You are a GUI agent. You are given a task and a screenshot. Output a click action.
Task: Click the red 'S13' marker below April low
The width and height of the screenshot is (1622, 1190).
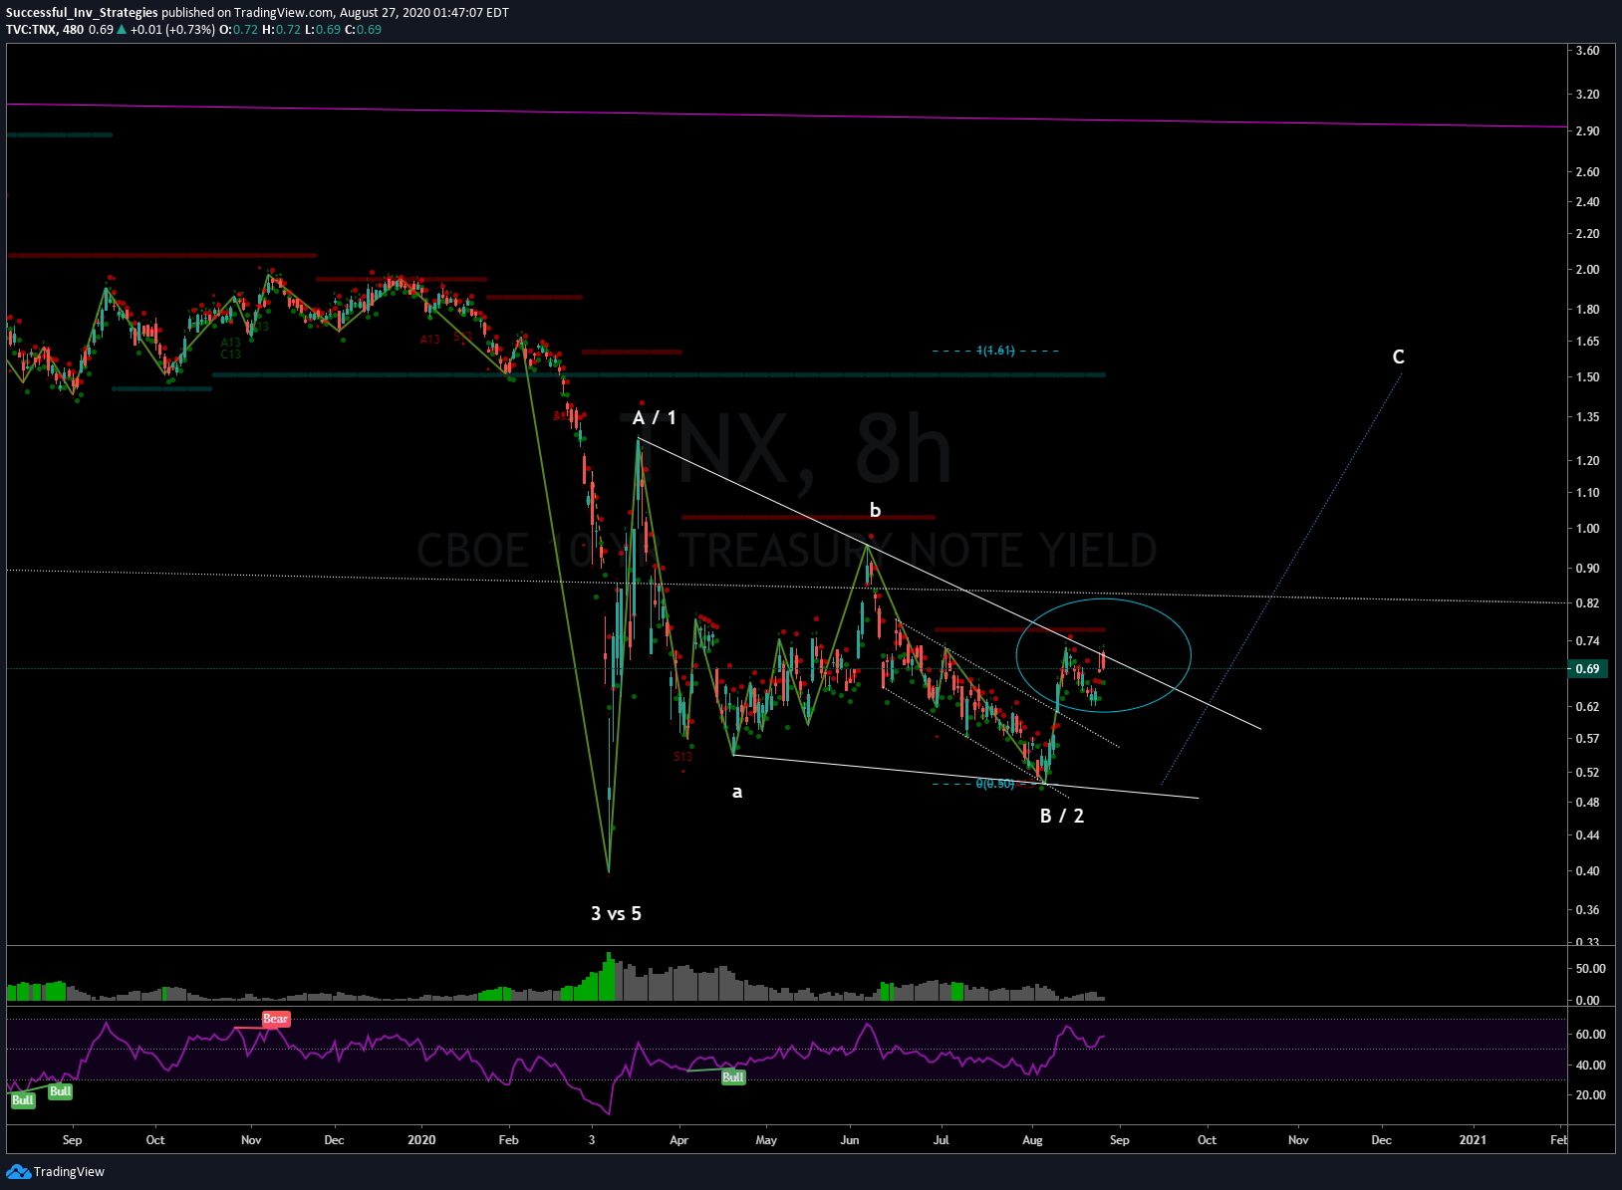682,757
